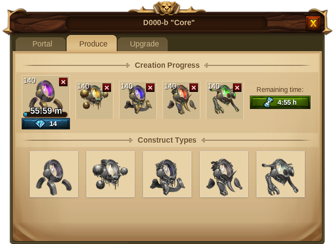Click the queued red horned construct
This screenshot has height=244, width=335.
coord(181,100)
